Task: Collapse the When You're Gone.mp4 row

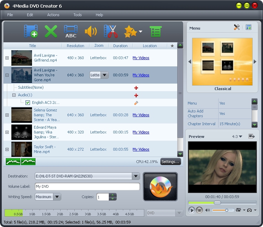Action: tap(7, 75)
